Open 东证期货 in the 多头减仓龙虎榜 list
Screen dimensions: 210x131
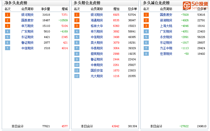[166, 43]
